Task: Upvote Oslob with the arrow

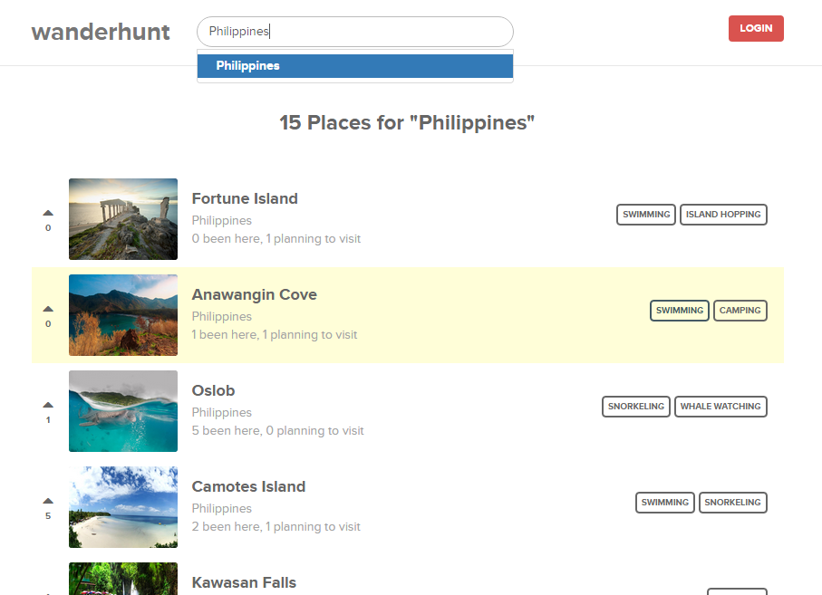Action: pos(48,404)
